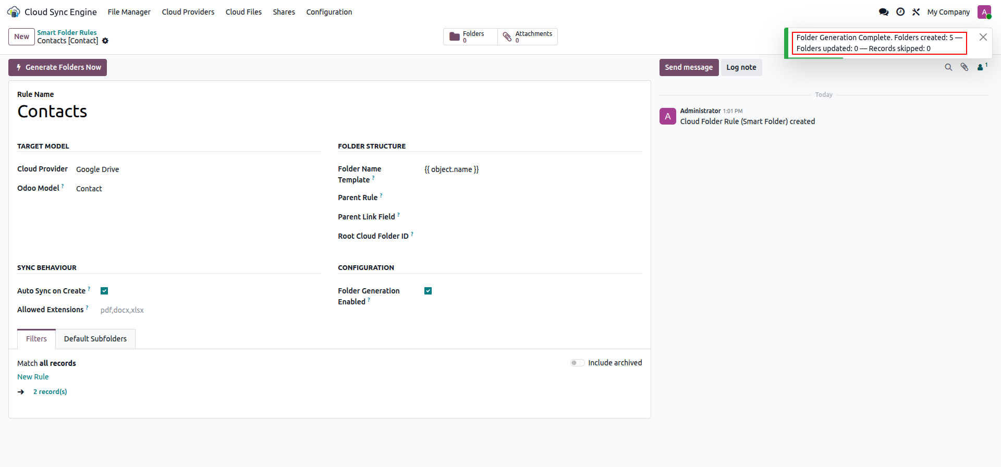Image resolution: width=1001 pixels, height=467 pixels.
Task: Click the Log note button
Action: coord(741,67)
